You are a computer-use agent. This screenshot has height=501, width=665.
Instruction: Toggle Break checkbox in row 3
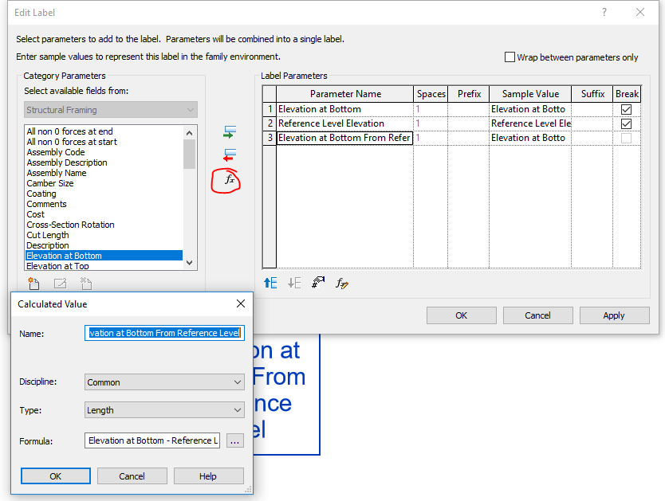tap(626, 138)
